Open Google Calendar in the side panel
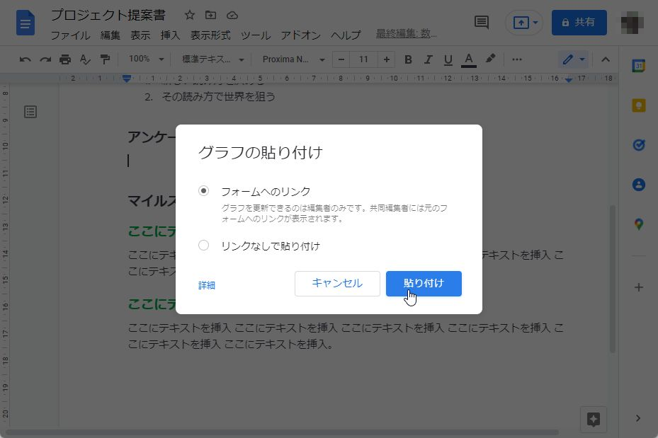 (x=639, y=65)
